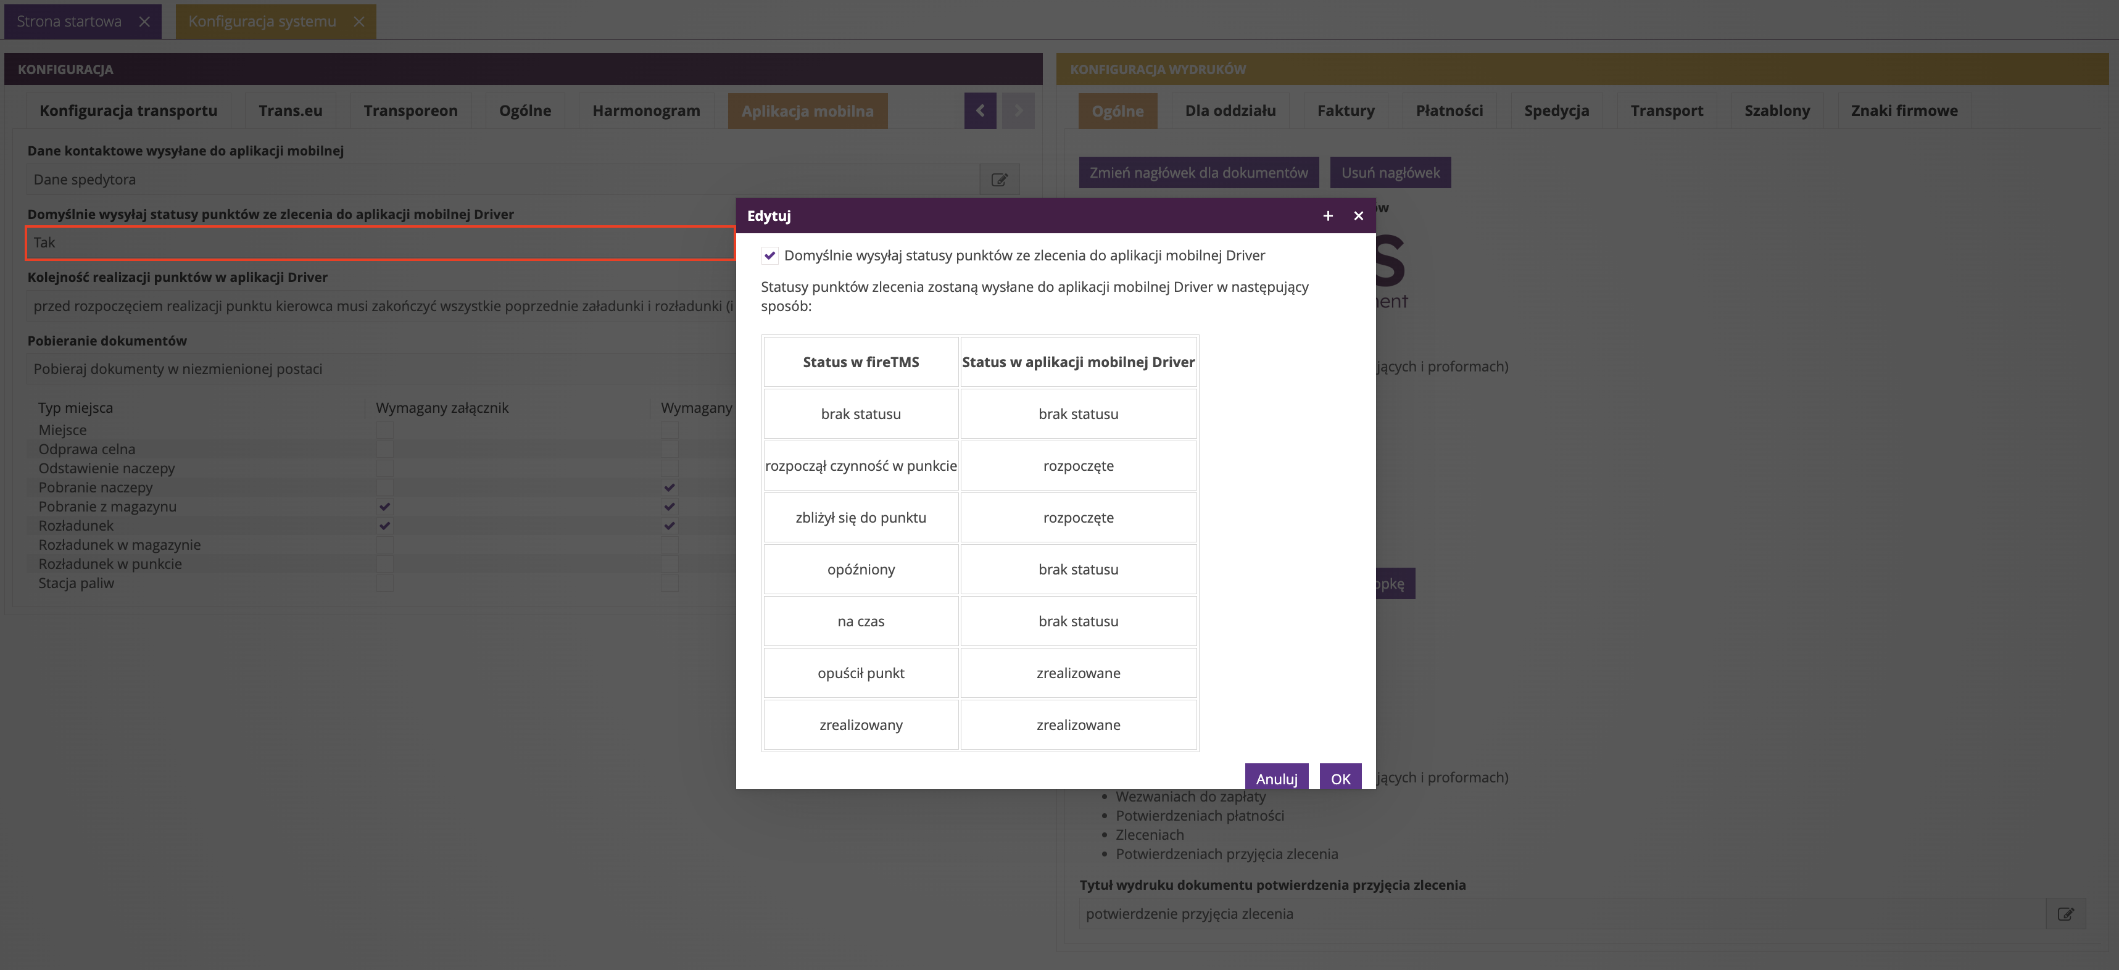
Task: Click the edit icon beside Dane spedytora
Action: click(998, 180)
